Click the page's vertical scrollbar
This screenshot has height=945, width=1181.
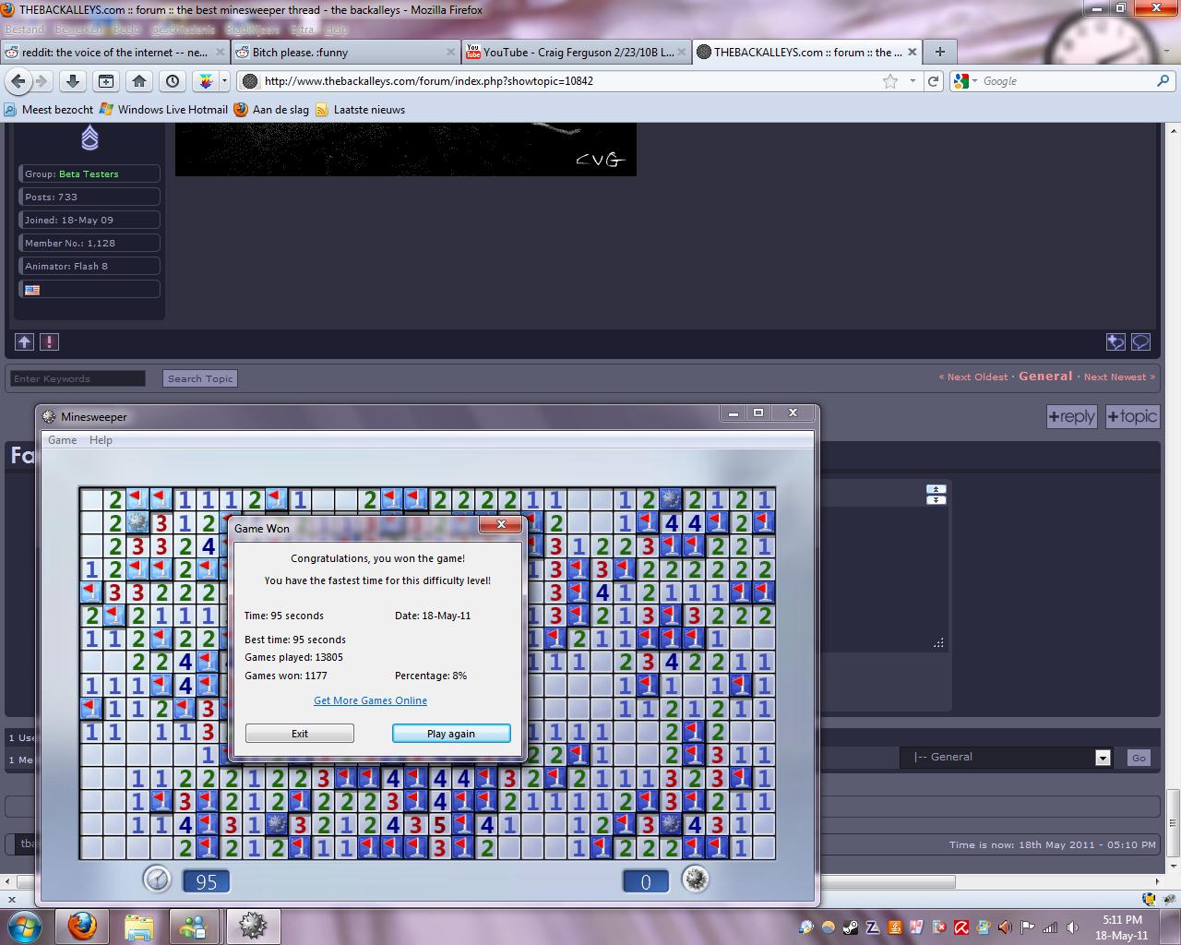1174,461
